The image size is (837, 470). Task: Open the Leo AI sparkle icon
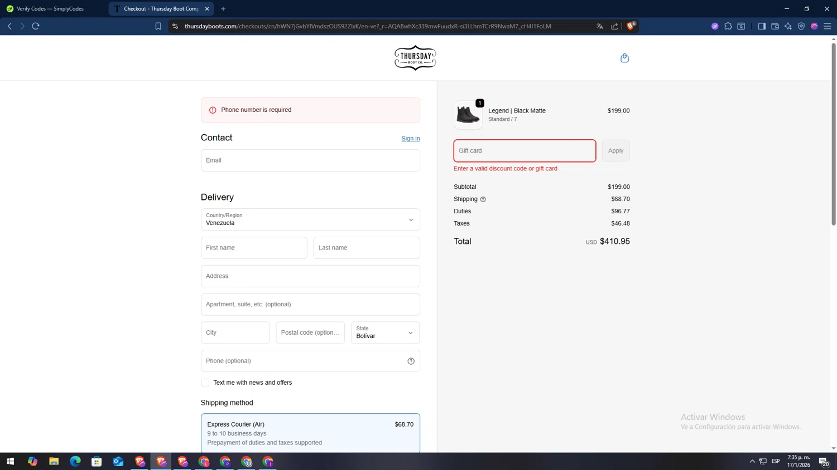point(788,26)
